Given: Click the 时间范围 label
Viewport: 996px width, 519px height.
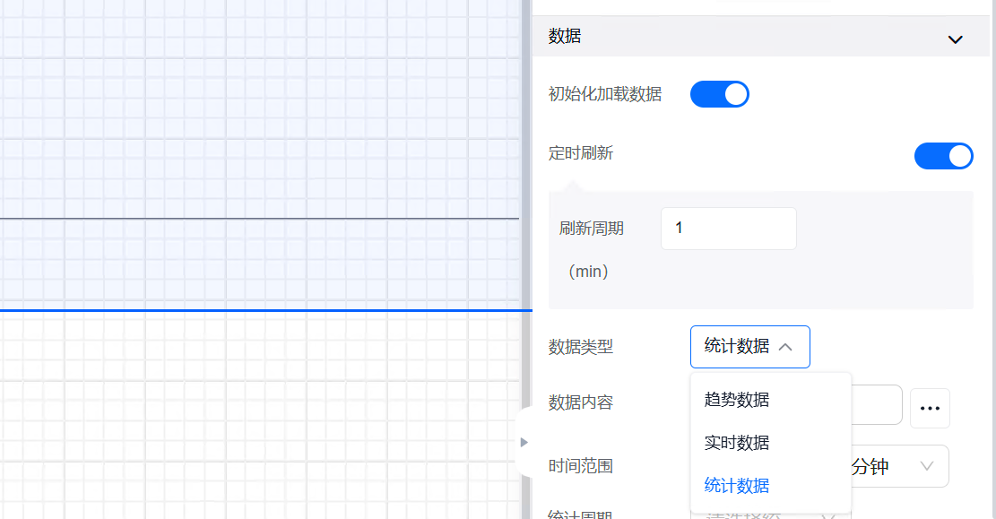Looking at the screenshot, I should click(x=581, y=466).
